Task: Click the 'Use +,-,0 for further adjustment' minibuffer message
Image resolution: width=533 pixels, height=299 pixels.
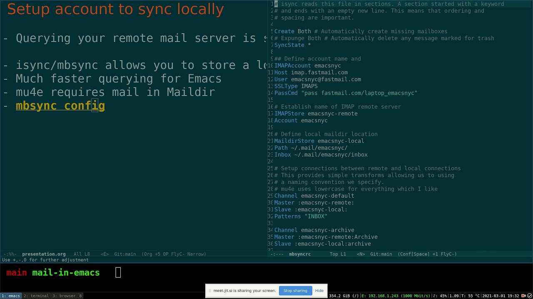Action: click(45, 260)
